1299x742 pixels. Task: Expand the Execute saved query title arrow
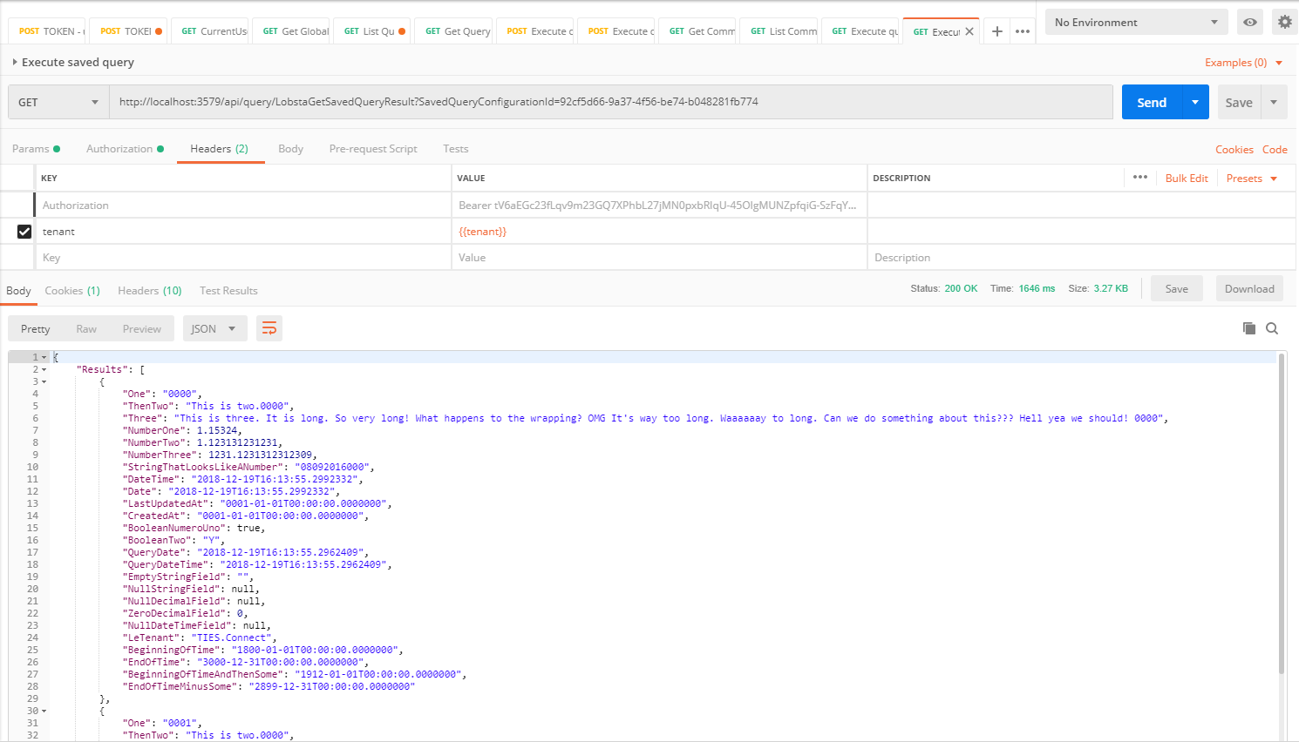(15, 62)
